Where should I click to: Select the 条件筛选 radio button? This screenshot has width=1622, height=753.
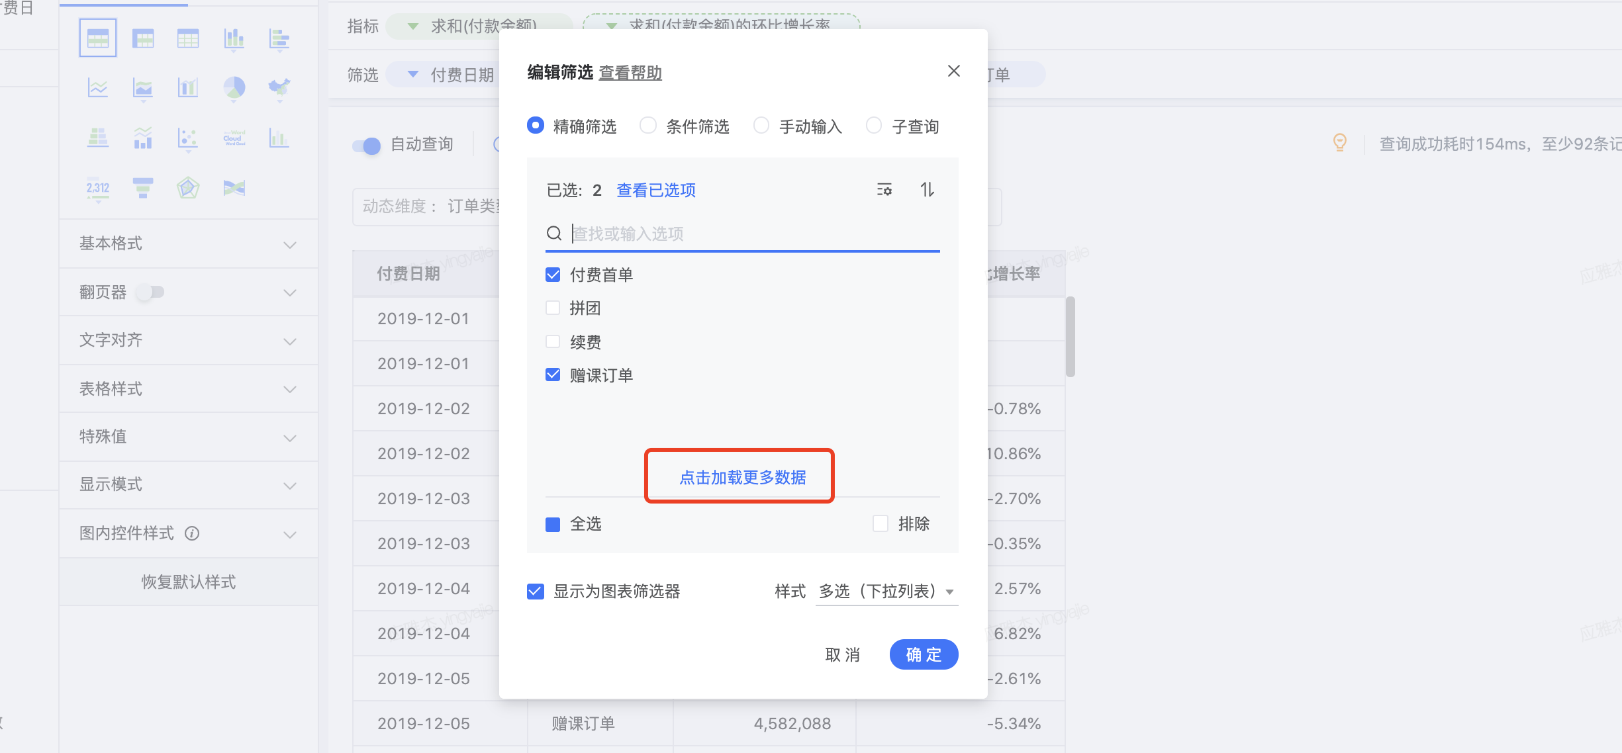(648, 126)
